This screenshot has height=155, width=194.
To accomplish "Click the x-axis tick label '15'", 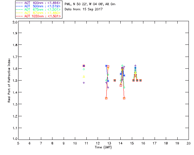I will (x=132, y=143).
